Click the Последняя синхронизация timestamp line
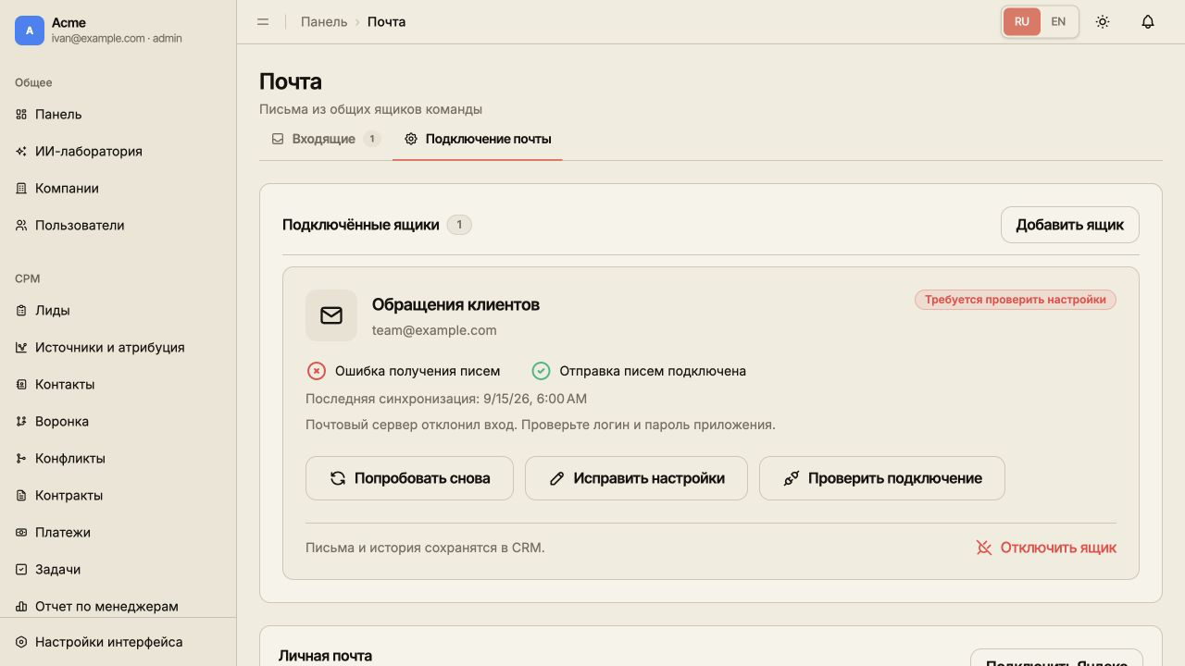Viewport: 1185px width, 666px height. click(446, 399)
